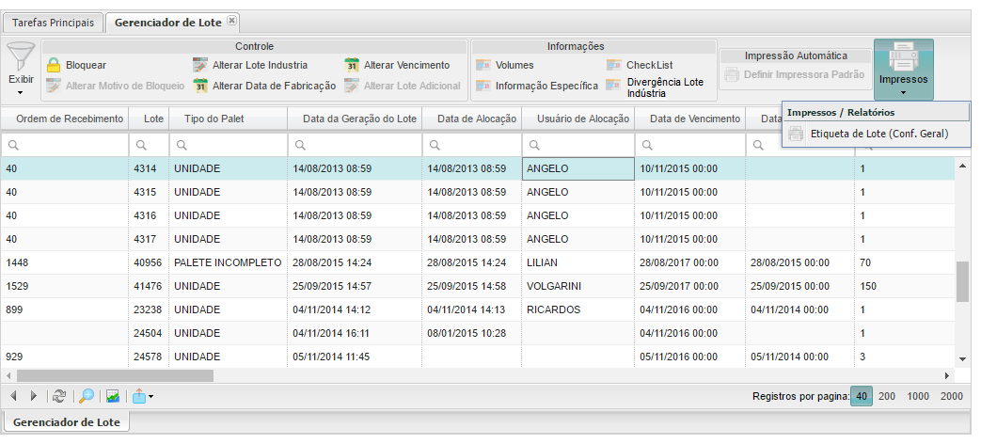Click the PALETE INCOMPLETO cell
The height and width of the screenshot is (444, 981).
(x=229, y=262)
